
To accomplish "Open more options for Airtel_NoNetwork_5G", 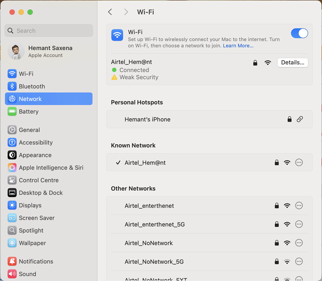I will [x=299, y=262].
